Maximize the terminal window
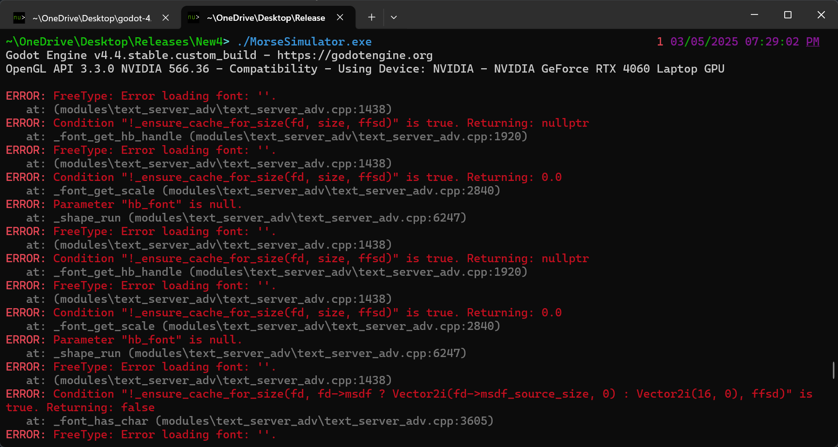Screen dimensions: 838x447 (x=788, y=15)
